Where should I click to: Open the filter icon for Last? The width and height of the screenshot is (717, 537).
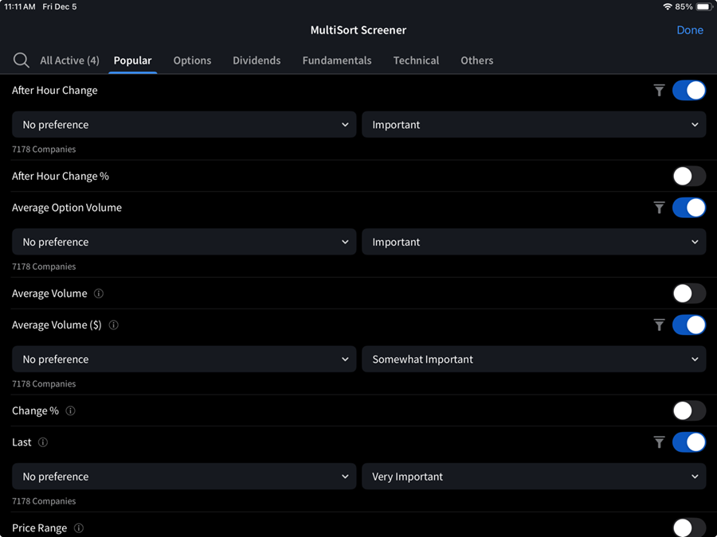[659, 442]
